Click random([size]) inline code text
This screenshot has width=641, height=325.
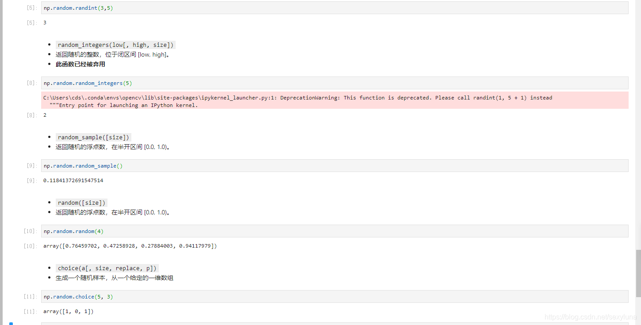tap(81, 203)
